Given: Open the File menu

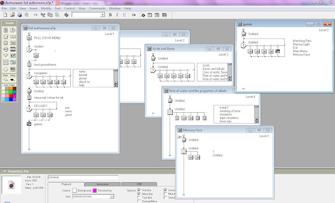Looking at the screenshot, I should pos(4,8).
